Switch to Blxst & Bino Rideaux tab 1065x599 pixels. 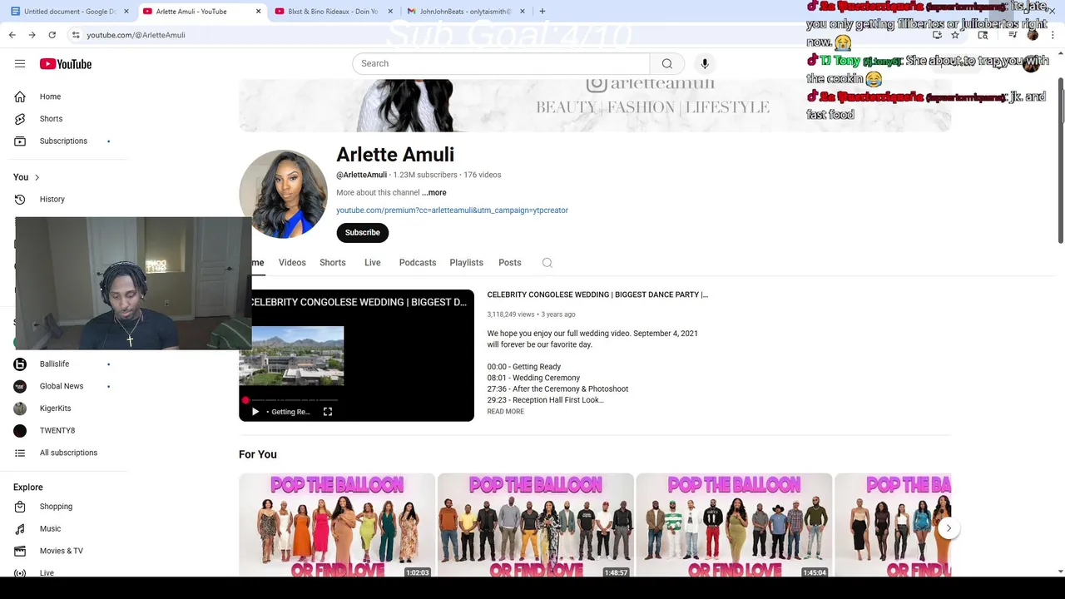point(332,12)
